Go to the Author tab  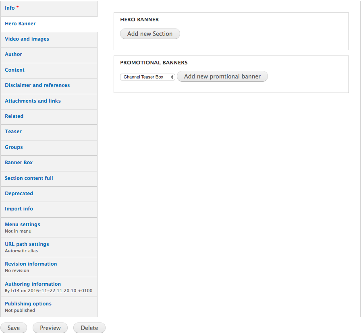[14, 54]
